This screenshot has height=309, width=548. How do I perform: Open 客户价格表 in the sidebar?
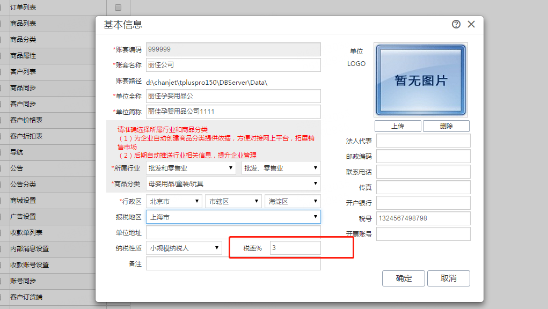[26, 120]
